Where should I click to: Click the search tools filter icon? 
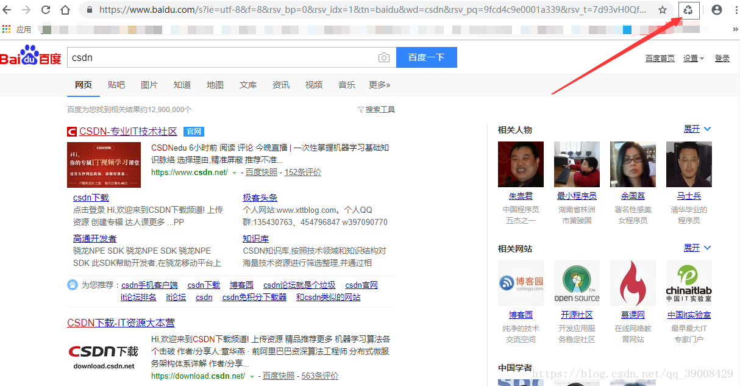361,110
